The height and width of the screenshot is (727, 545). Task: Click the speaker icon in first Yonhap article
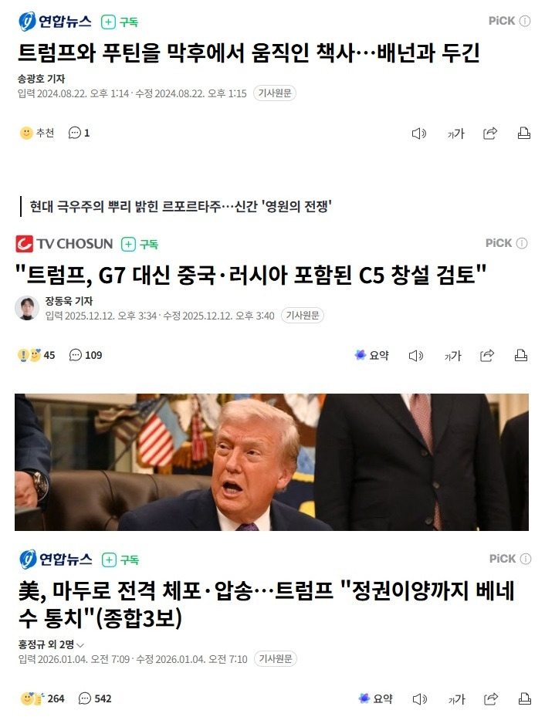419,134
